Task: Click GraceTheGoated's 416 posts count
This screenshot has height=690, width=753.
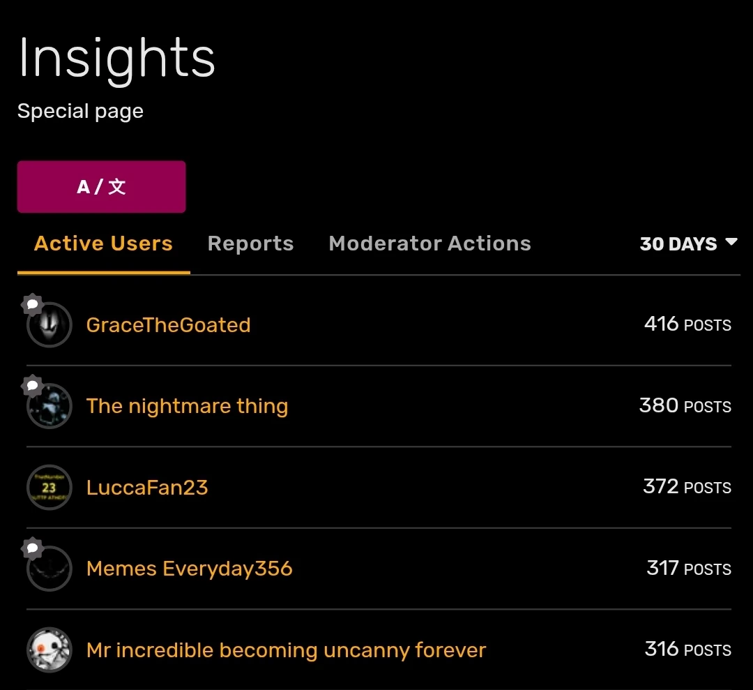Action: [x=687, y=324]
